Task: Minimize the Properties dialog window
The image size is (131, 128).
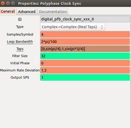Action: [x=8, y=3]
